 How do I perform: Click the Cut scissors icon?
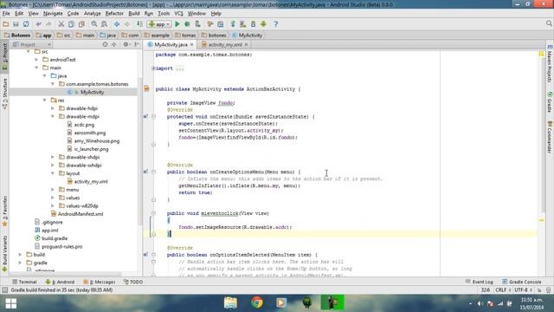pyautogui.click(x=61, y=24)
